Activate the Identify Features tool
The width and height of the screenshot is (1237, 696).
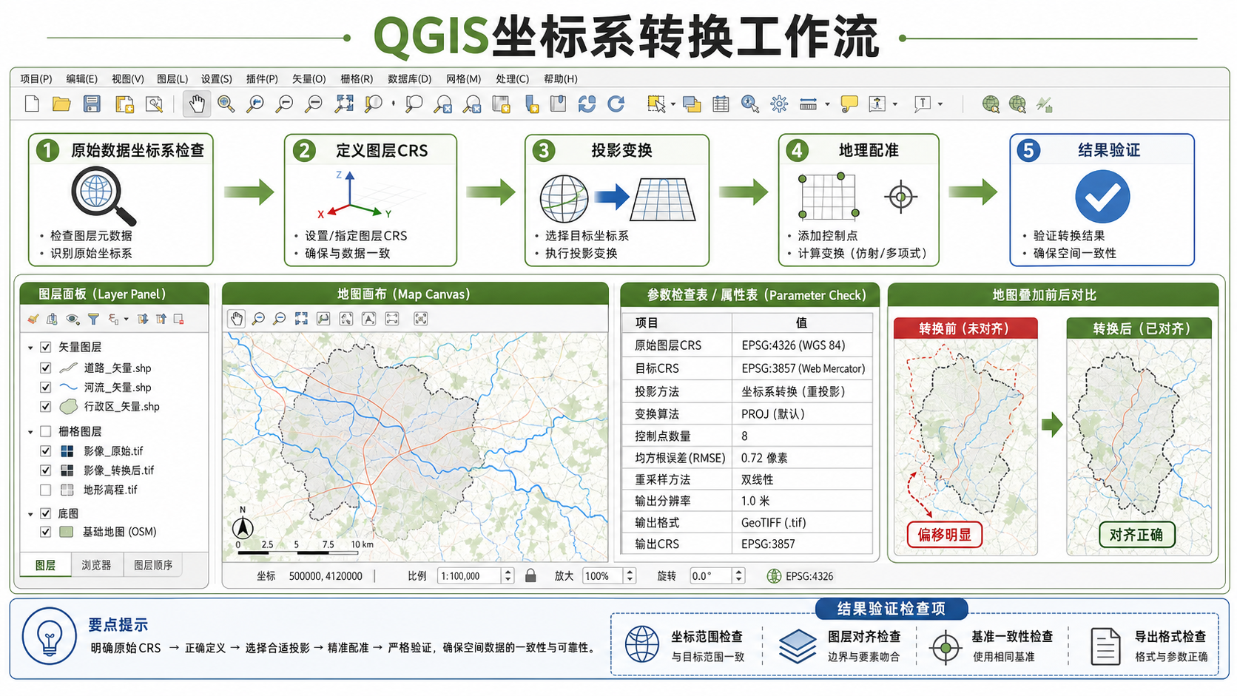pyautogui.click(x=750, y=104)
